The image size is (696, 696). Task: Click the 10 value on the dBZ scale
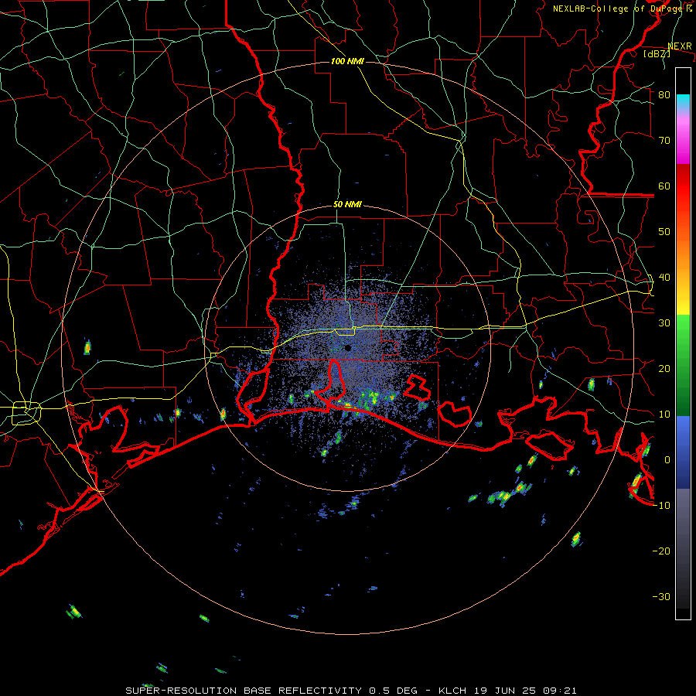pyautogui.click(x=664, y=415)
